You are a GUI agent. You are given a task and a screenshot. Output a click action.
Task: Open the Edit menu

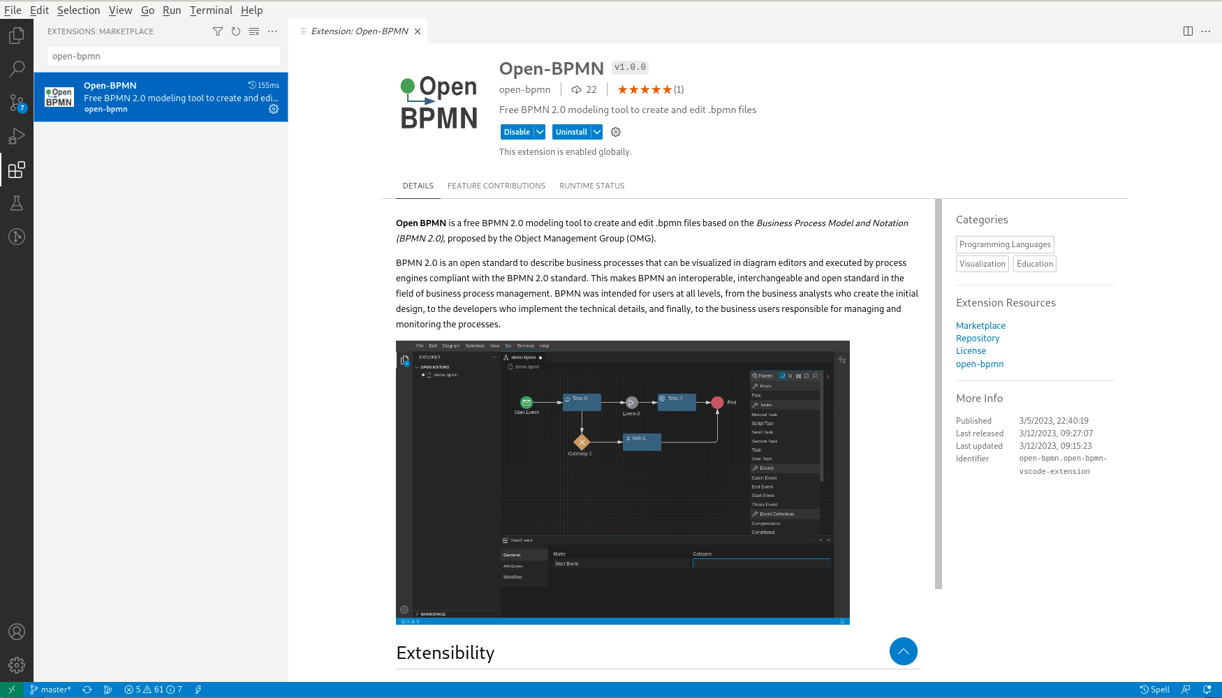coord(39,10)
